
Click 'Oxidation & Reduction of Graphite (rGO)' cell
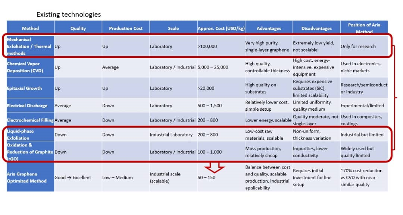pos(30,152)
